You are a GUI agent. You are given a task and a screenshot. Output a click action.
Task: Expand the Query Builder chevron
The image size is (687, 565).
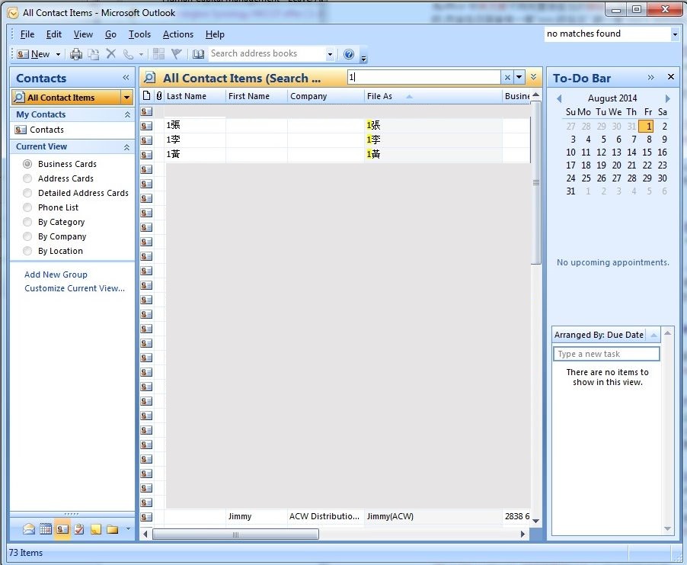pyautogui.click(x=534, y=77)
